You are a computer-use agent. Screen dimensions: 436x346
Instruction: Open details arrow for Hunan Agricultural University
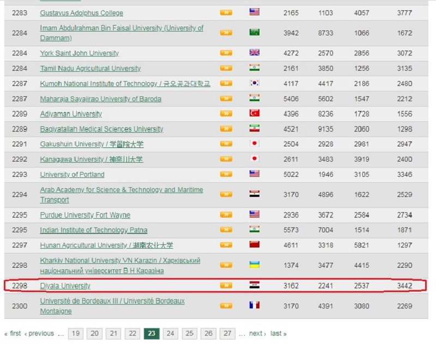[226, 245]
